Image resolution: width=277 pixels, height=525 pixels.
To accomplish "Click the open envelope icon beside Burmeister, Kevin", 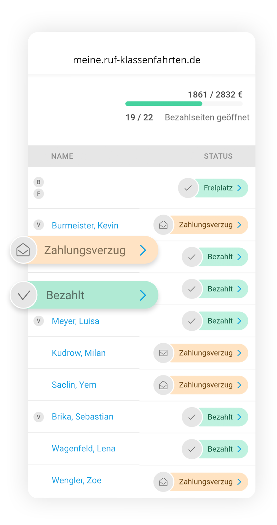I will click(163, 225).
